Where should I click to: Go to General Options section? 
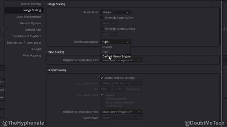(x=31, y=23)
